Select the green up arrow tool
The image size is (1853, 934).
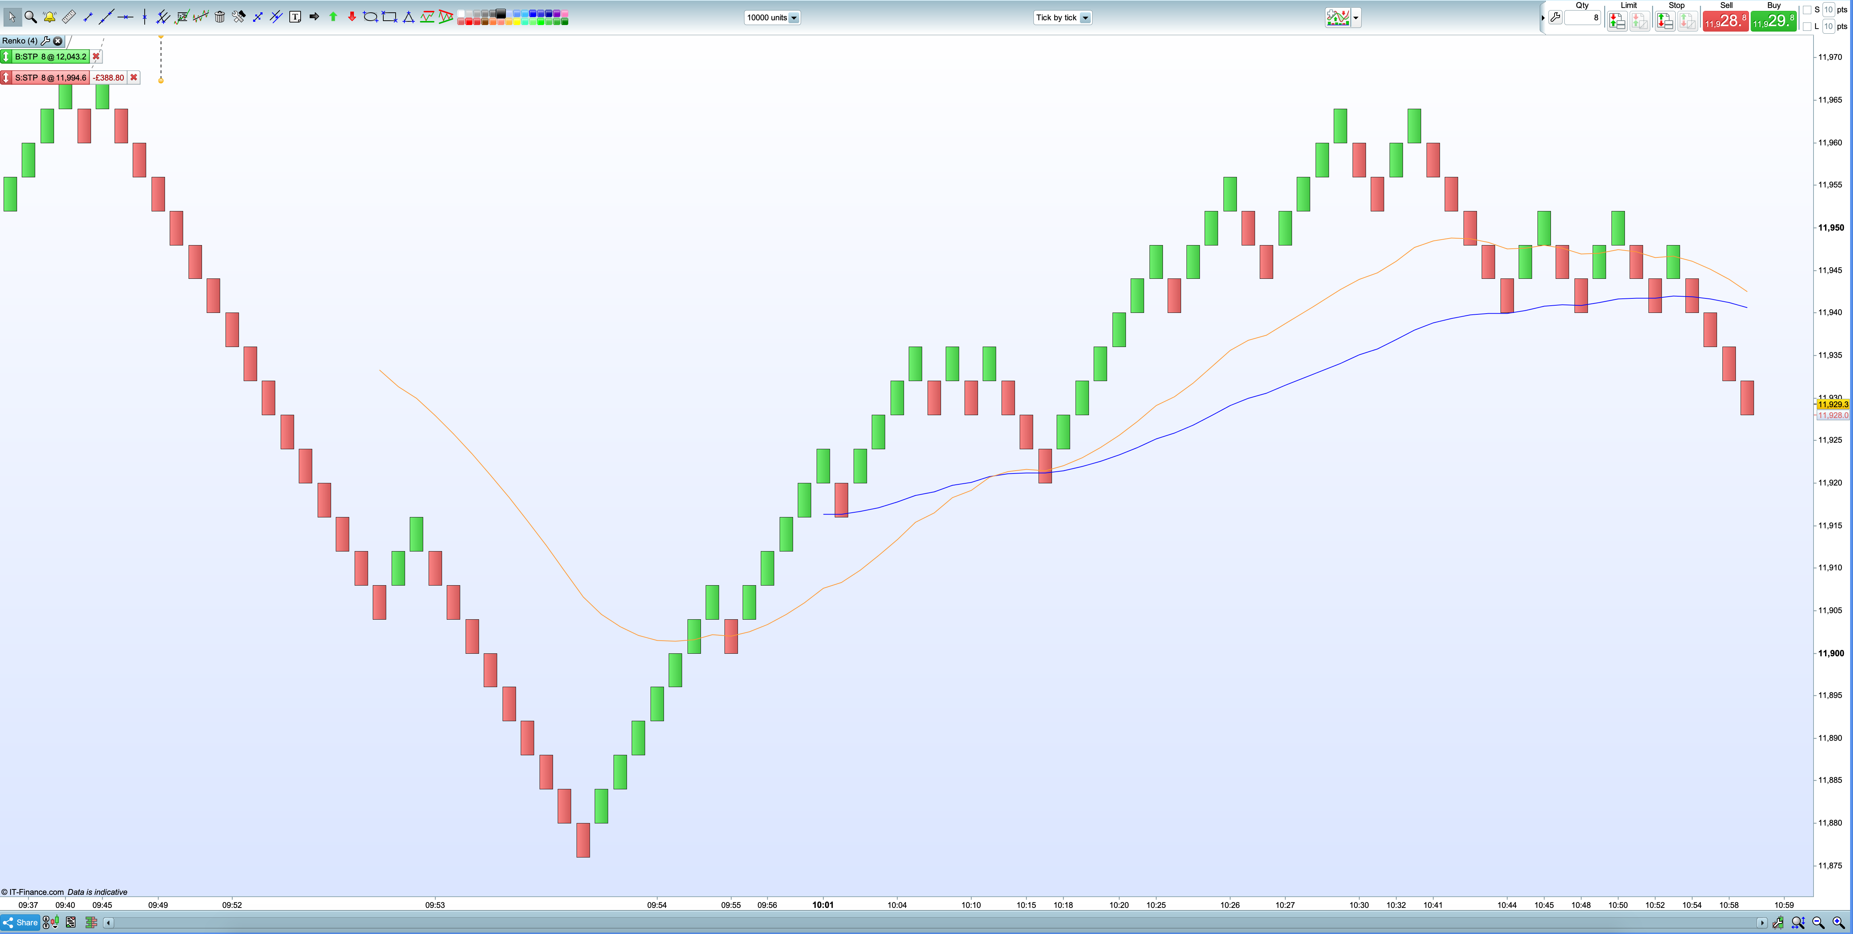(333, 17)
